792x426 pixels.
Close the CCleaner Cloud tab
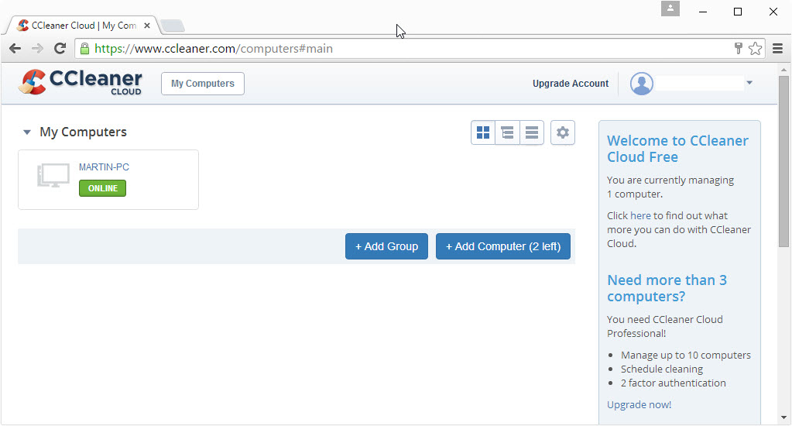coord(147,26)
